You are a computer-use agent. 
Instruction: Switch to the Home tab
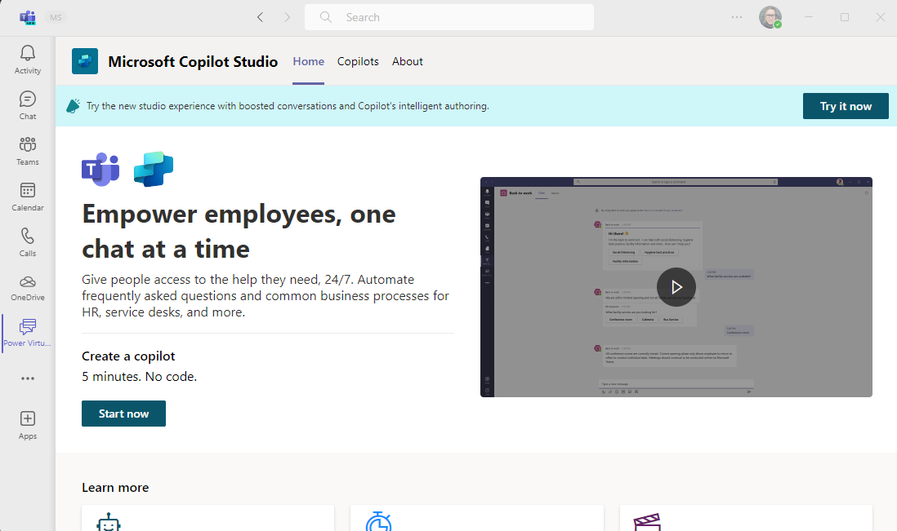coord(308,62)
